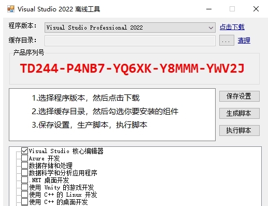
Task: Open the 程序版本 dropdown
Action: pyautogui.click(x=130, y=28)
